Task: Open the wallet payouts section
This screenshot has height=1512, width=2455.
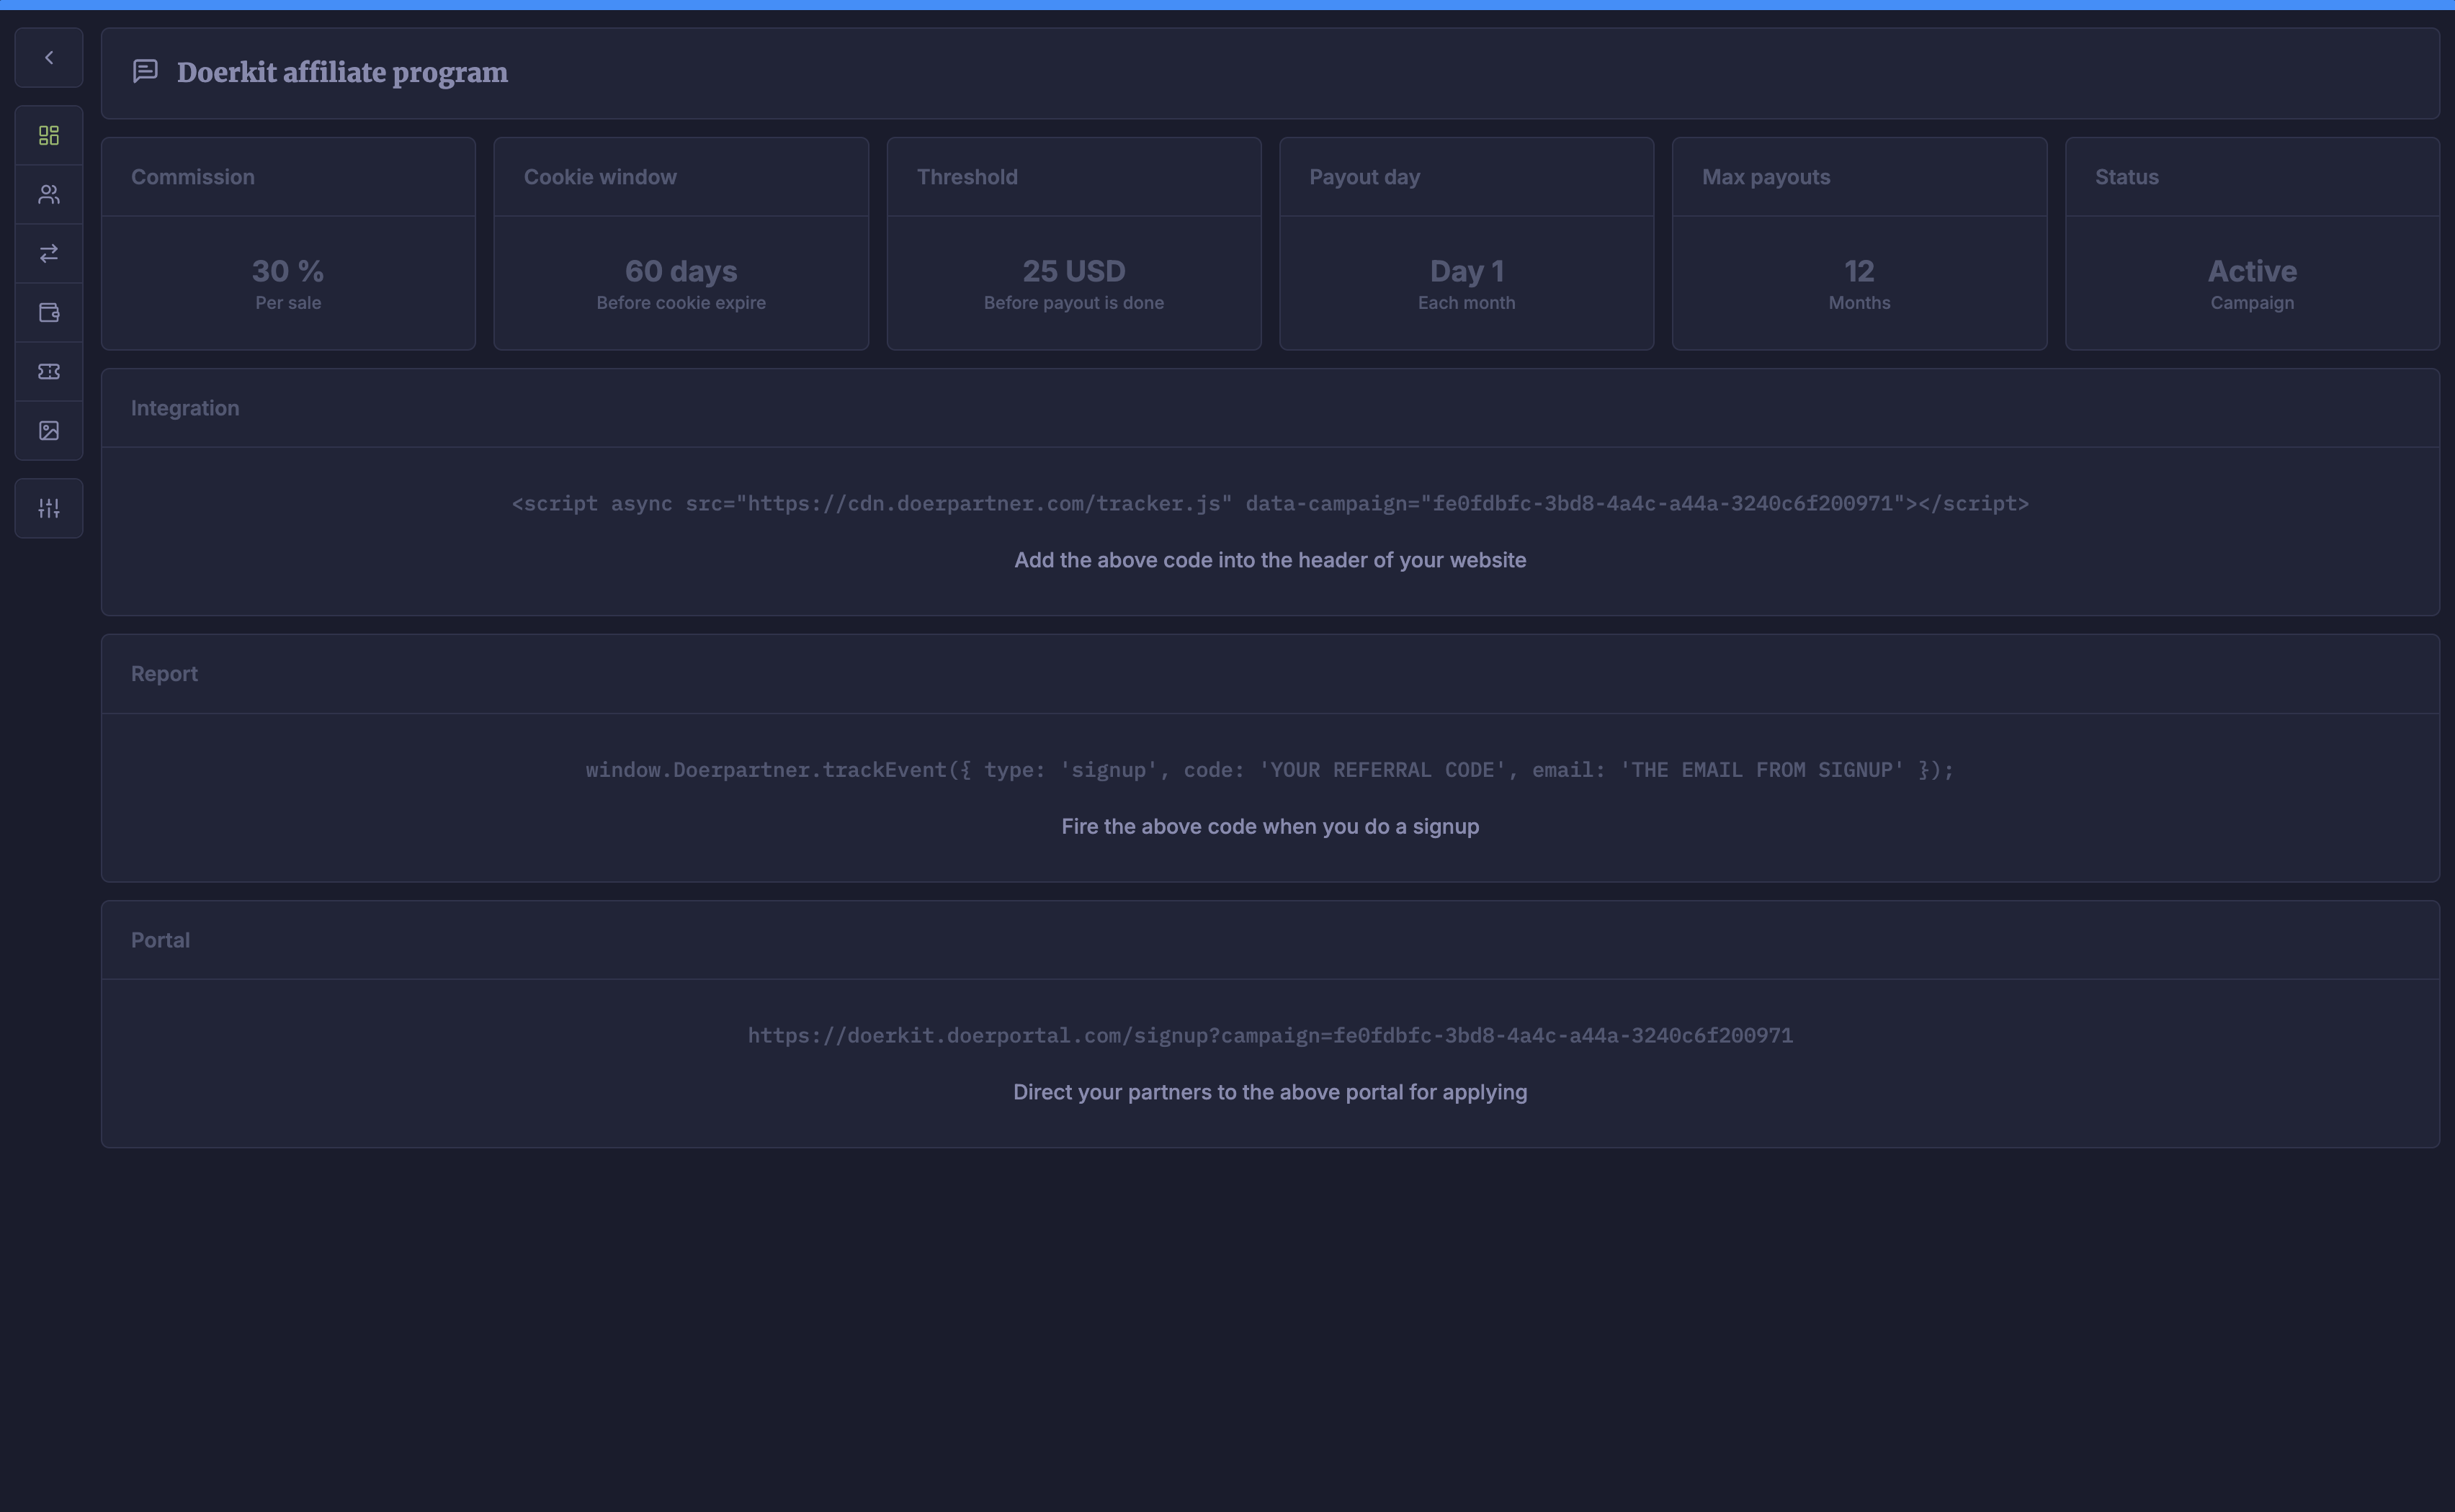Action: click(49, 313)
